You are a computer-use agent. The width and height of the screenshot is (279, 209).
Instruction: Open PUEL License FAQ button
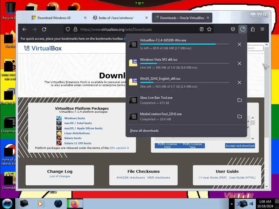(167, 146)
